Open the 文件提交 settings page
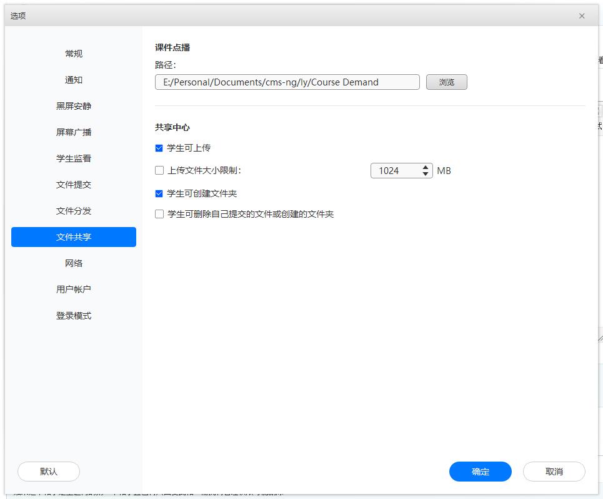 pos(73,184)
